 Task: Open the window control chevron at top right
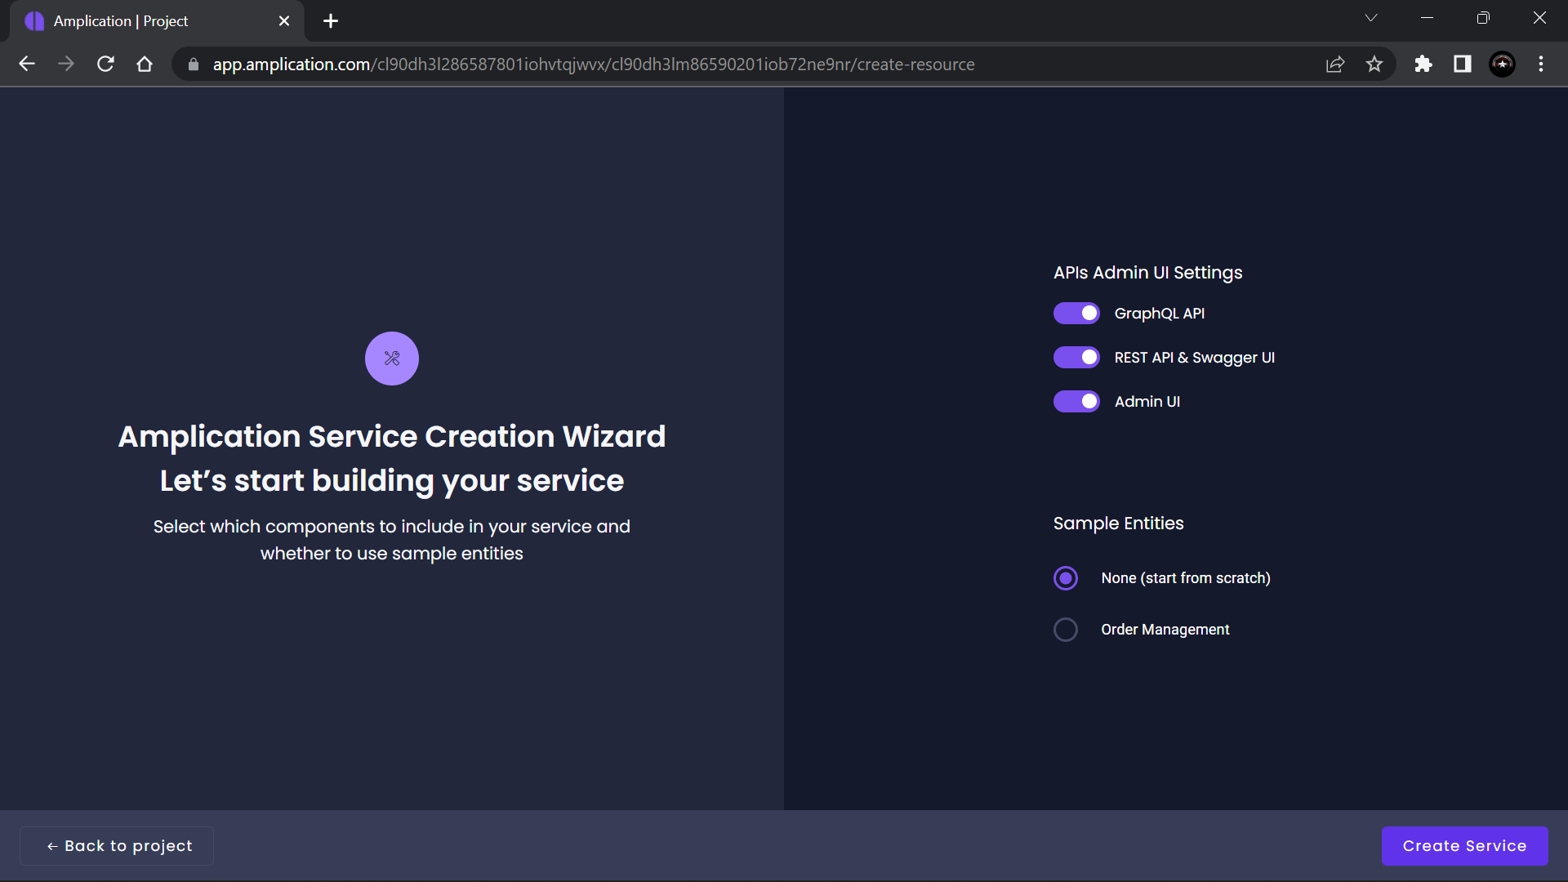coord(1370,17)
